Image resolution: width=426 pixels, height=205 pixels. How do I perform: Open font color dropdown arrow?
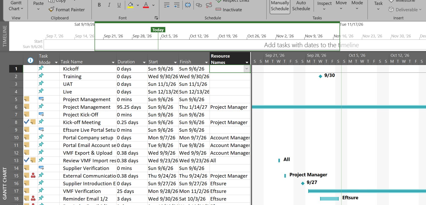tap(153, 5)
